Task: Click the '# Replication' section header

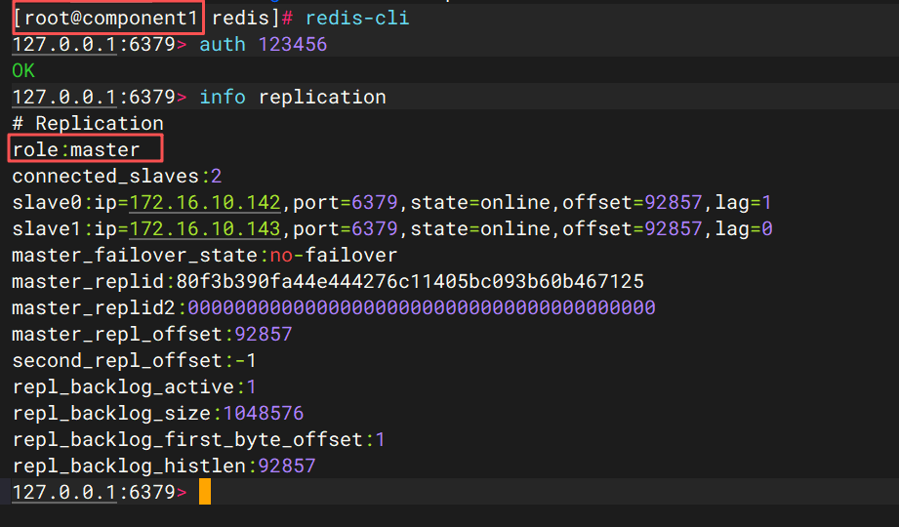Action: pos(88,124)
